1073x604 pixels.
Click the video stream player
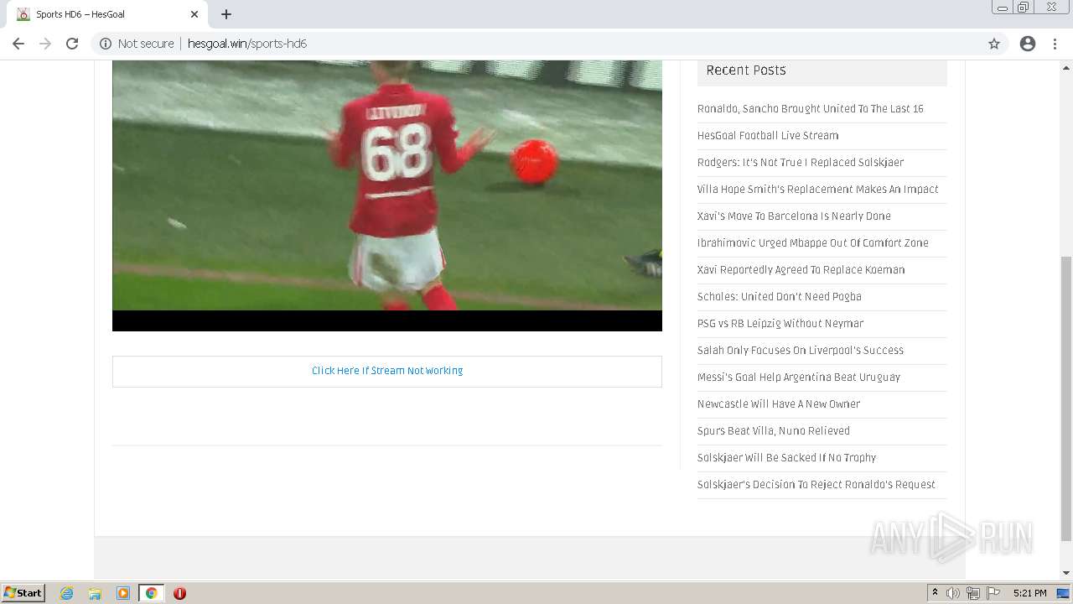pyautogui.click(x=387, y=195)
